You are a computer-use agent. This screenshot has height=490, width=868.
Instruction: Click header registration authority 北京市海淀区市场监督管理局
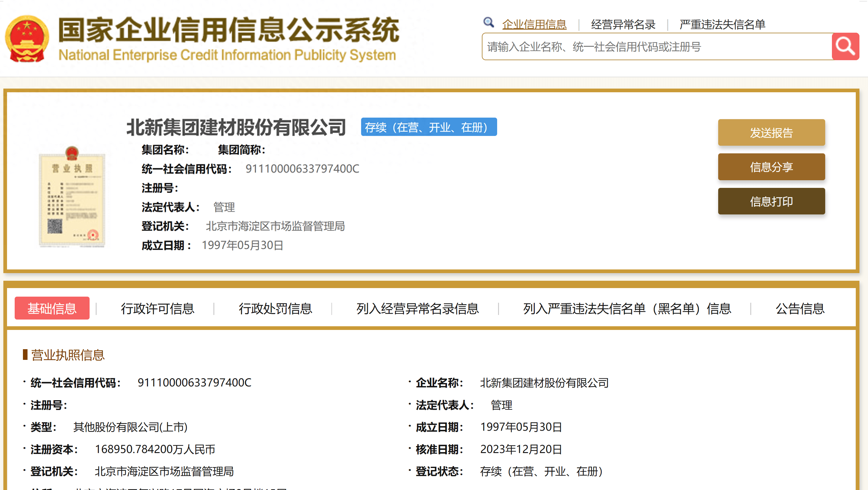[x=275, y=226]
